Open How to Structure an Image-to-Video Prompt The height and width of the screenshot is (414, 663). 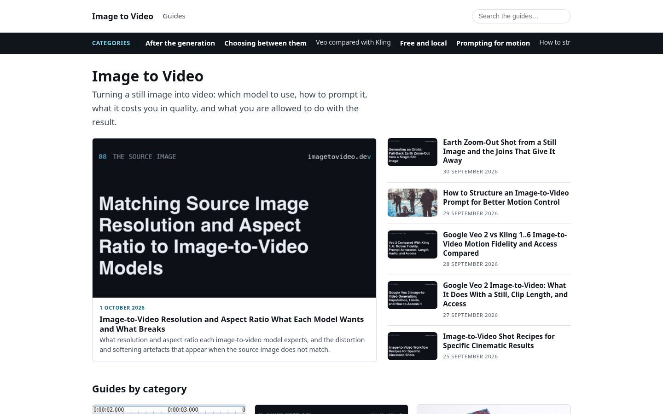point(506,197)
